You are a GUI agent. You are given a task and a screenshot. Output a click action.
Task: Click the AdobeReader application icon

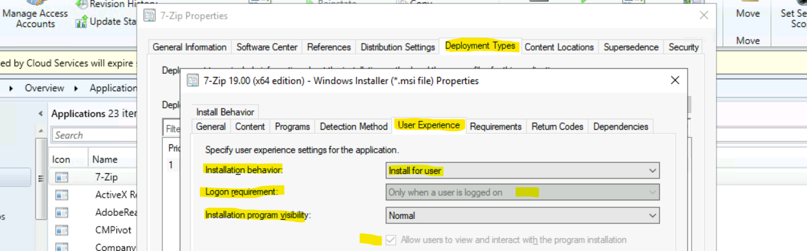62,212
